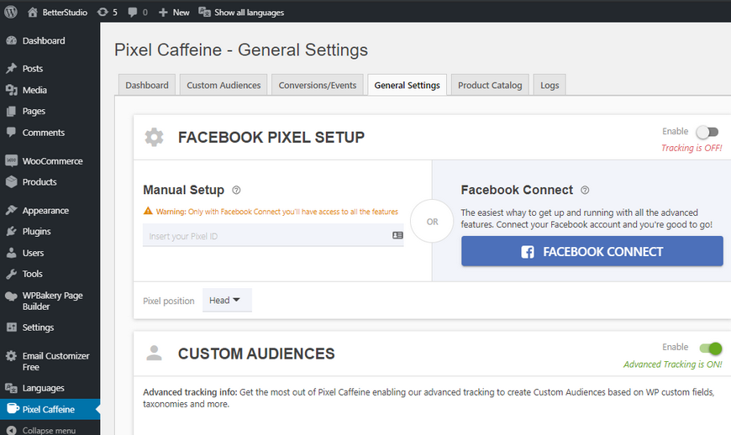Click the Insert your Pixel ID field
This screenshot has height=435, width=731.
tap(265, 237)
